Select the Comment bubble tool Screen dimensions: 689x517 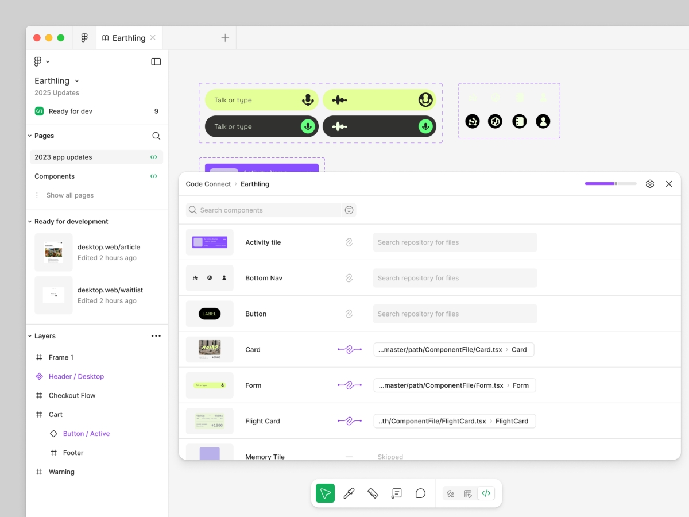click(420, 493)
